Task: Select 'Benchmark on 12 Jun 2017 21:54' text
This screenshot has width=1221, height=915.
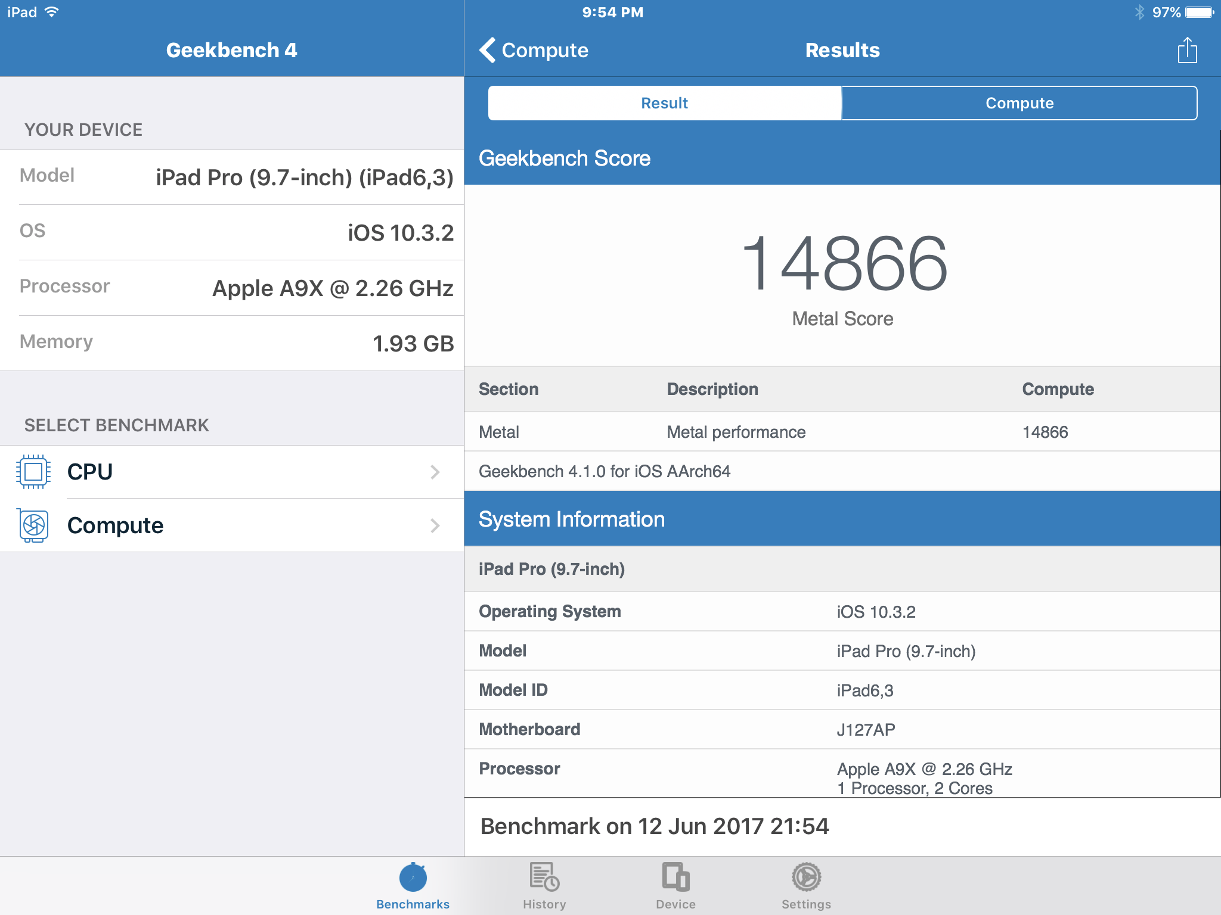Action: click(654, 826)
